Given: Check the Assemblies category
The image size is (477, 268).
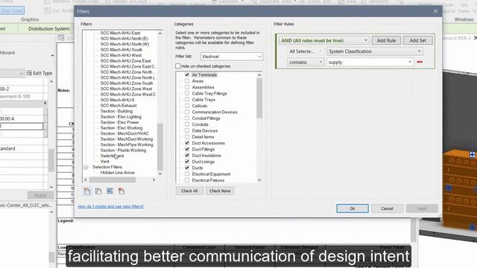Looking at the screenshot, I should (187, 87).
